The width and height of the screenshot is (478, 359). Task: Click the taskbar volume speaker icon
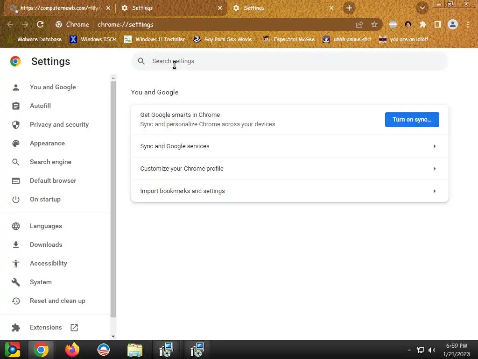point(432,350)
